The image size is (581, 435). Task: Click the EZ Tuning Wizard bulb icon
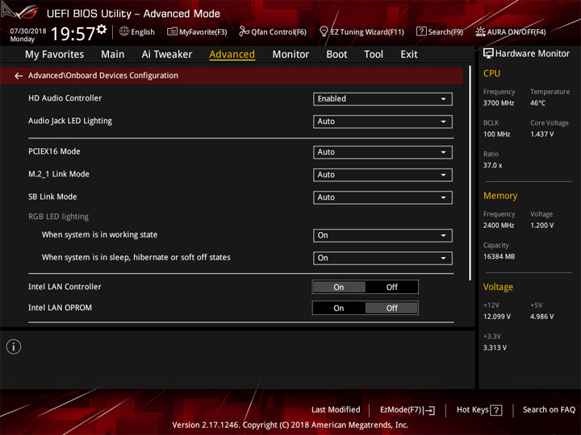324,31
